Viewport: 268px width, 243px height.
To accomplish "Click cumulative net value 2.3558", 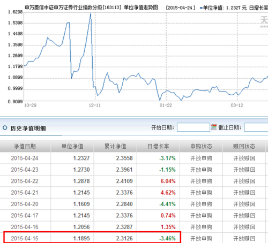I will click(x=124, y=158).
